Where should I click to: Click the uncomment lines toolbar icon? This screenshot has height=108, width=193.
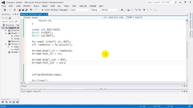pos(140,10)
